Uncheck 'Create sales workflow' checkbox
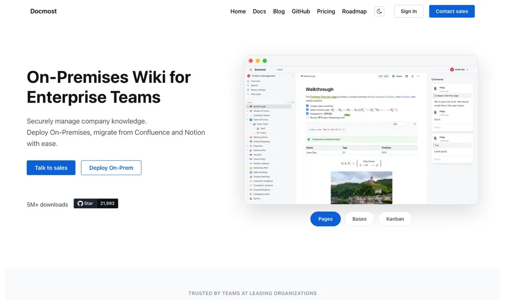This screenshot has width=505, height=300. (x=307, y=106)
